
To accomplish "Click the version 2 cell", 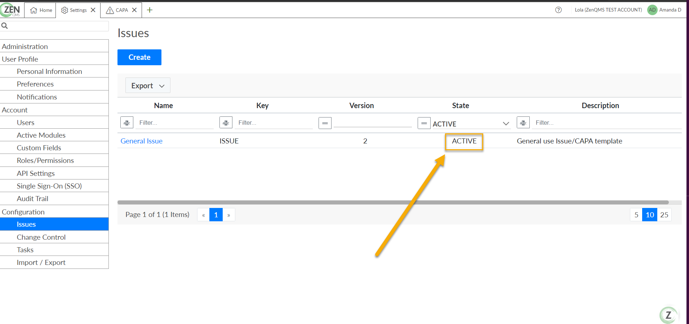I will pos(365,141).
